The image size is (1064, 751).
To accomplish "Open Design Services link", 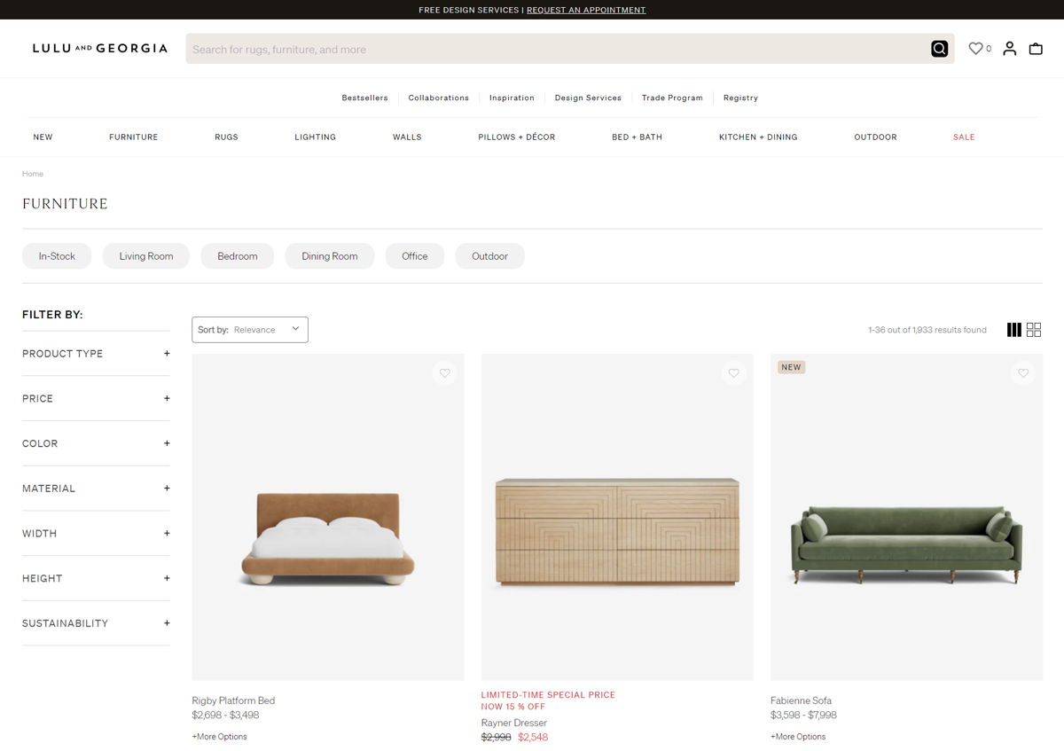I will pyautogui.click(x=588, y=98).
